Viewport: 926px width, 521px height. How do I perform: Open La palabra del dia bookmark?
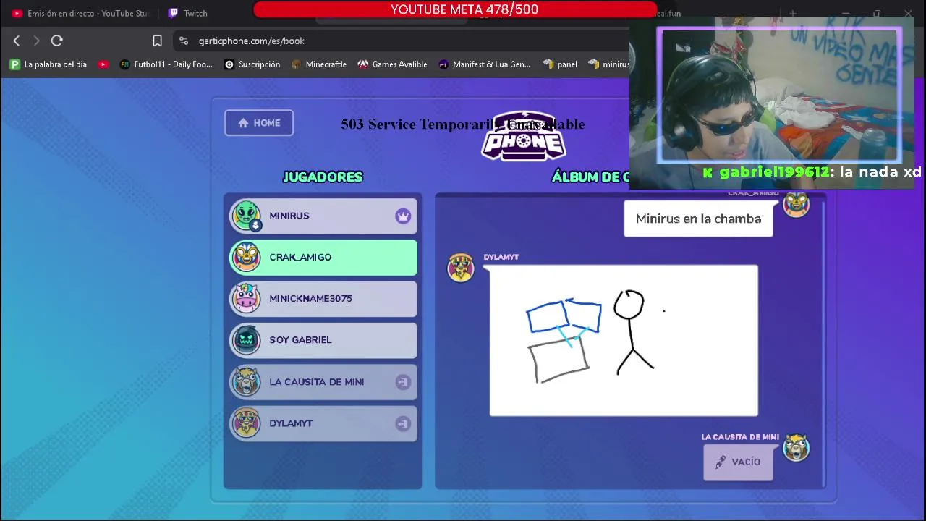click(48, 64)
